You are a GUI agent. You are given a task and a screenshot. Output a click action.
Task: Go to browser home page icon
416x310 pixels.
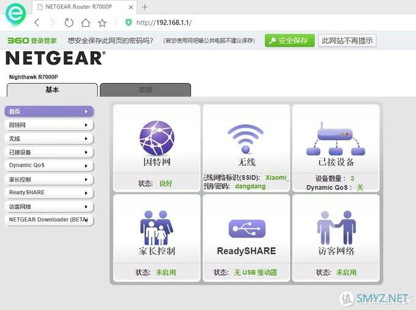(x=86, y=23)
